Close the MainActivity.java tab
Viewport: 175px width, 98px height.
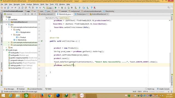[72, 14]
